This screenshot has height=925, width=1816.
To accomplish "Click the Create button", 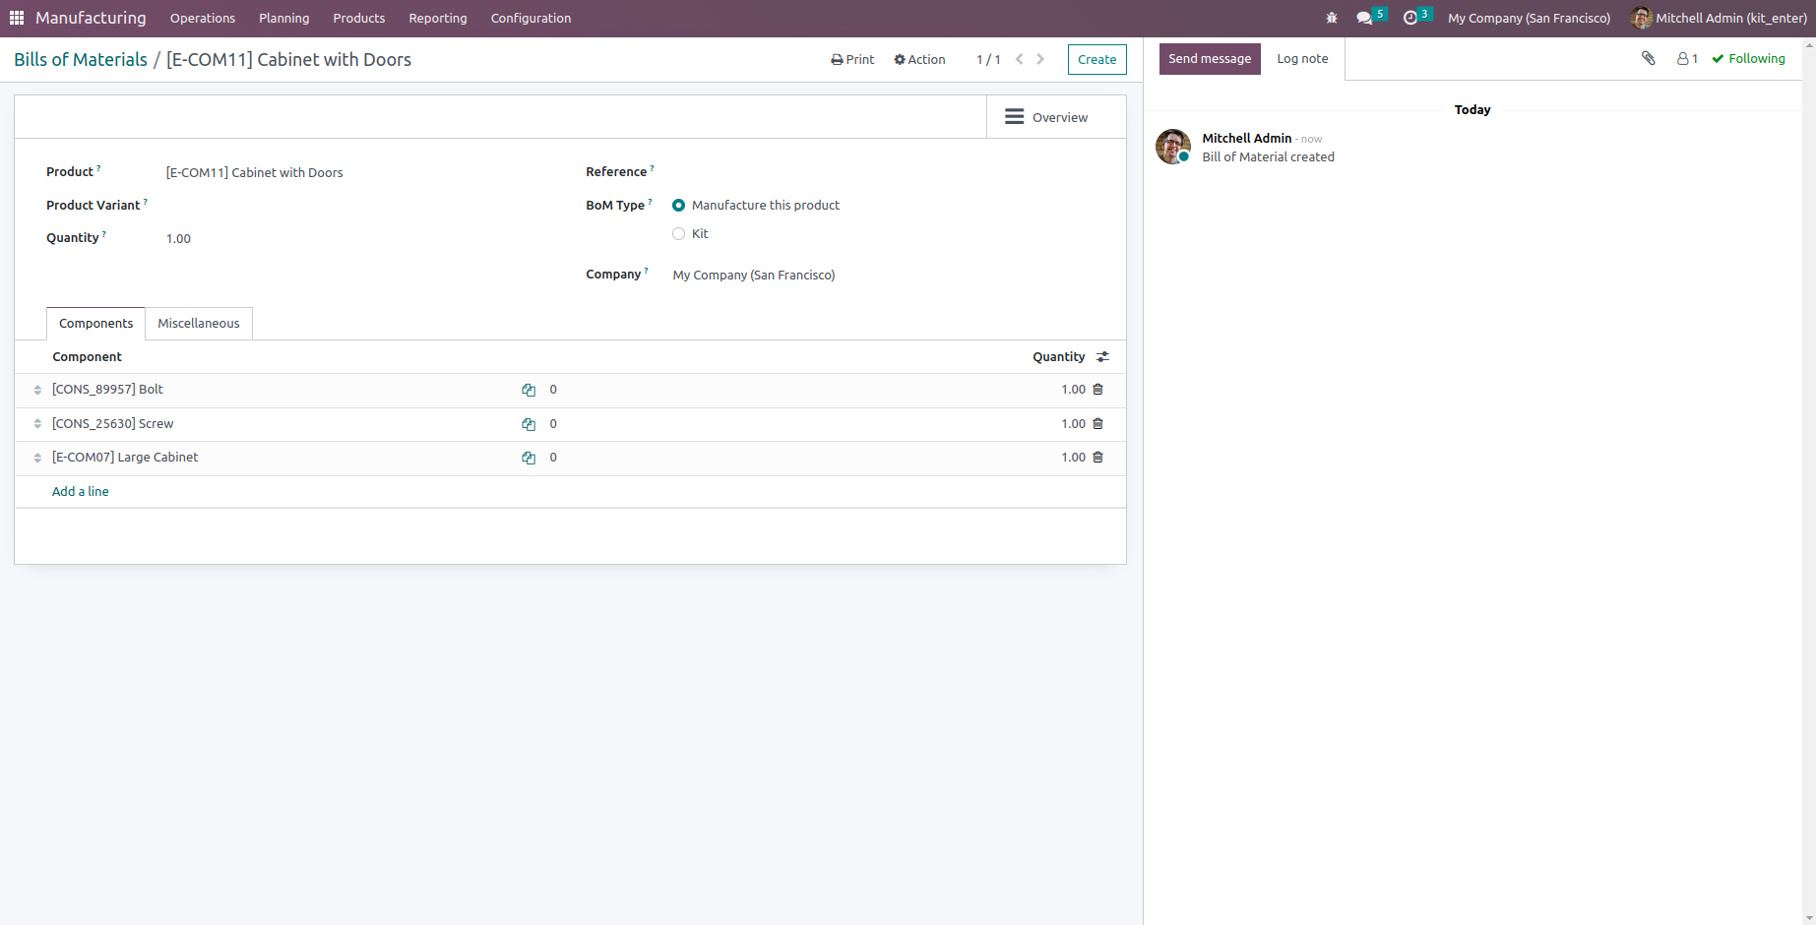I will [x=1096, y=59].
